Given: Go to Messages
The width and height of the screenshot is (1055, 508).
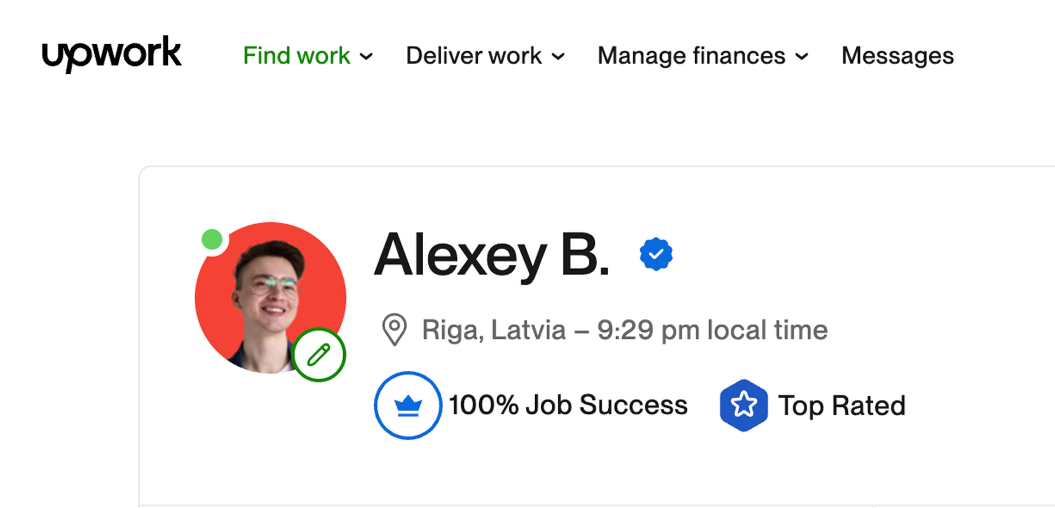Looking at the screenshot, I should (x=898, y=56).
